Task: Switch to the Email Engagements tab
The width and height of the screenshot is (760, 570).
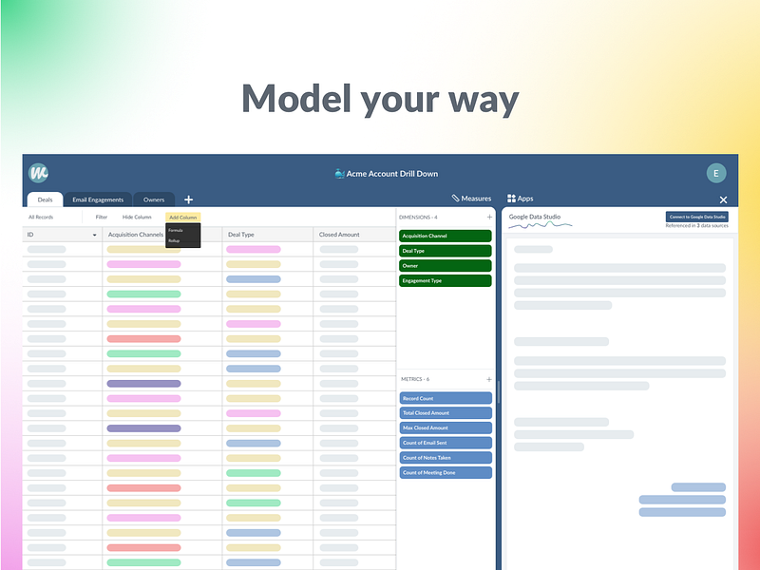Action: click(x=98, y=199)
